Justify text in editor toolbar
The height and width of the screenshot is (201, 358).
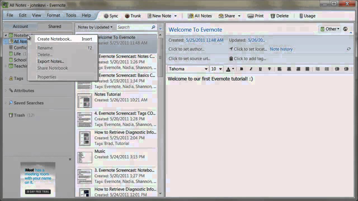click(x=307, y=69)
